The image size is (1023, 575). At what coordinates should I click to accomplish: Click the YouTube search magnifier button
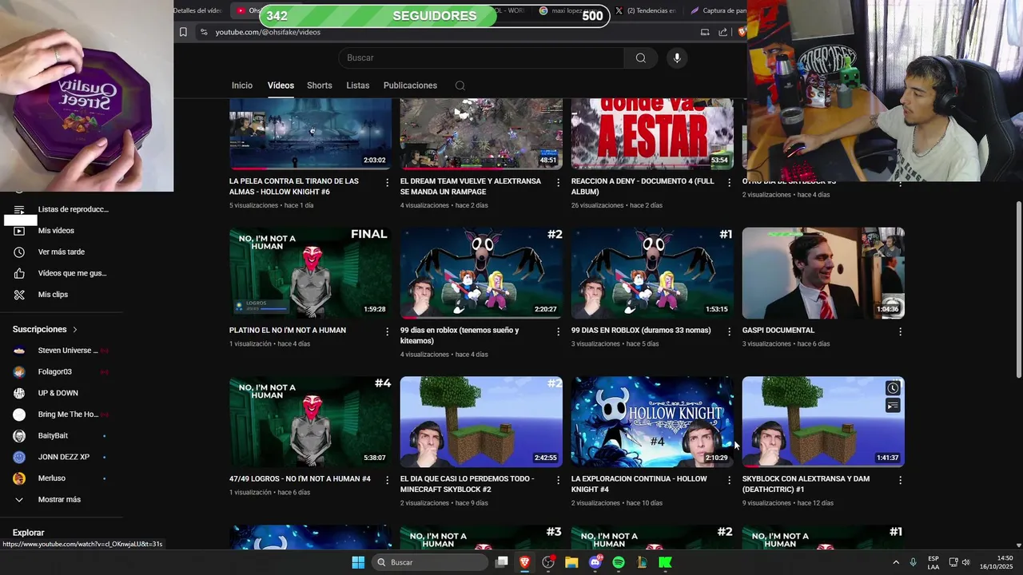(640, 57)
